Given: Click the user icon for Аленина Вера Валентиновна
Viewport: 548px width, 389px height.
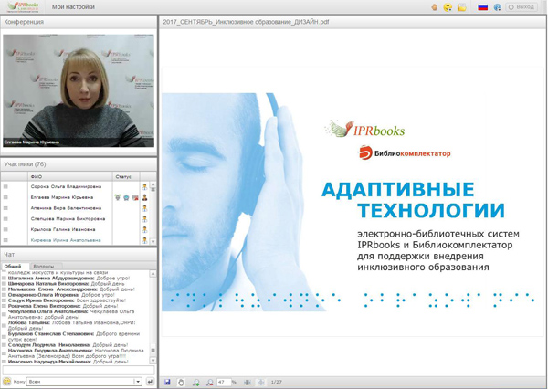Looking at the screenshot, I should click(144, 208).
